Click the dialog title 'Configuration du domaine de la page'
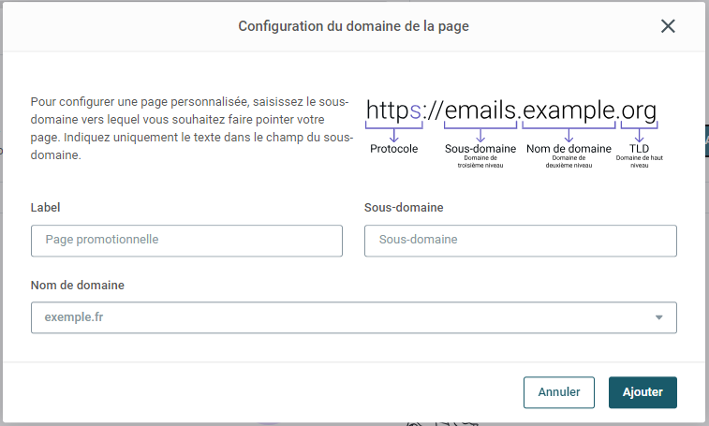709x426 pixels. pos(354,26)
